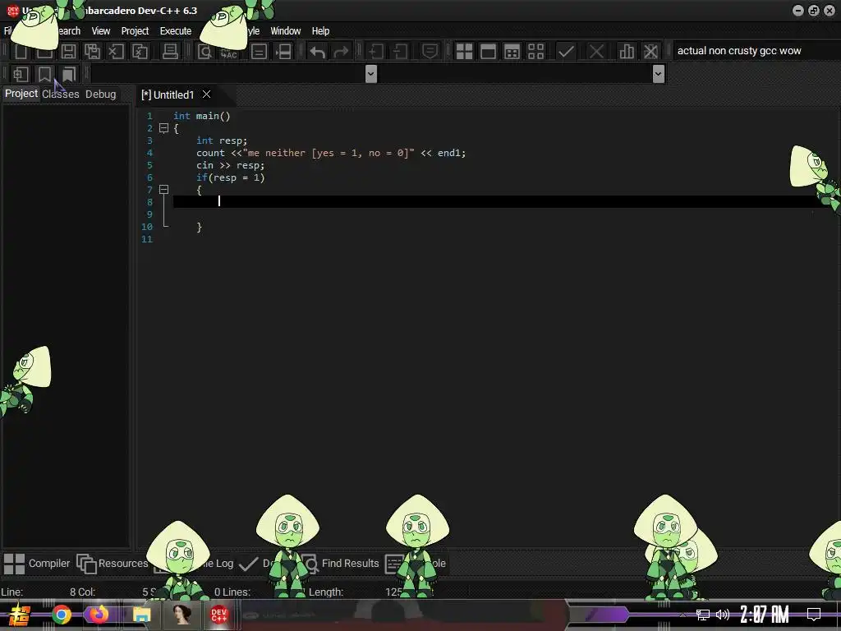Open the Help menu

pos(320,31)
